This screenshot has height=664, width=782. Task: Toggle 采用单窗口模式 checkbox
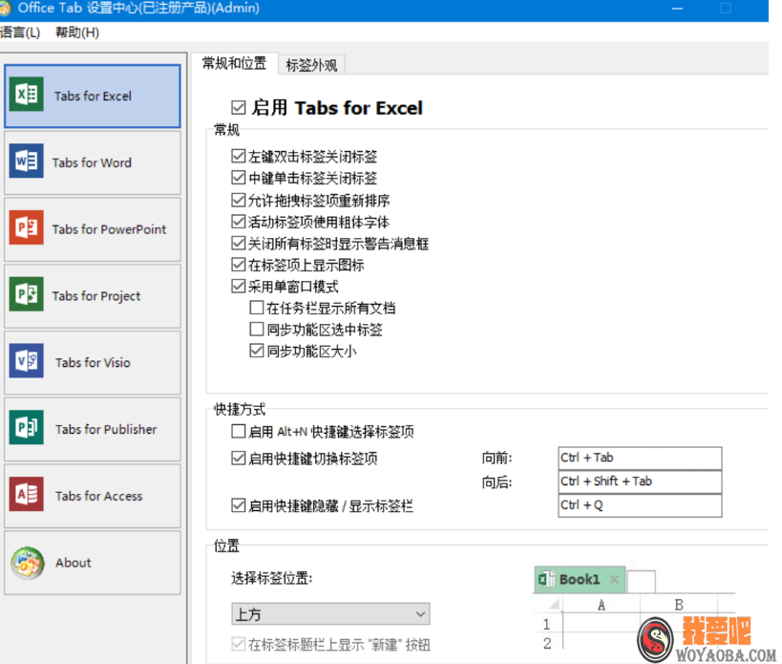pos(239,286)
